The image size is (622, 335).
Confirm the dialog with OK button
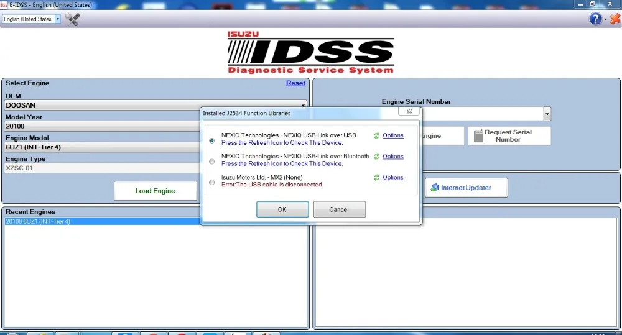pos(282,209)
